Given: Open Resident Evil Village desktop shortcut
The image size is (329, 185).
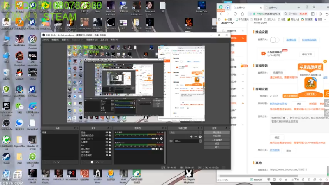Looking at the screenshot, I should (x=97, y=25).
